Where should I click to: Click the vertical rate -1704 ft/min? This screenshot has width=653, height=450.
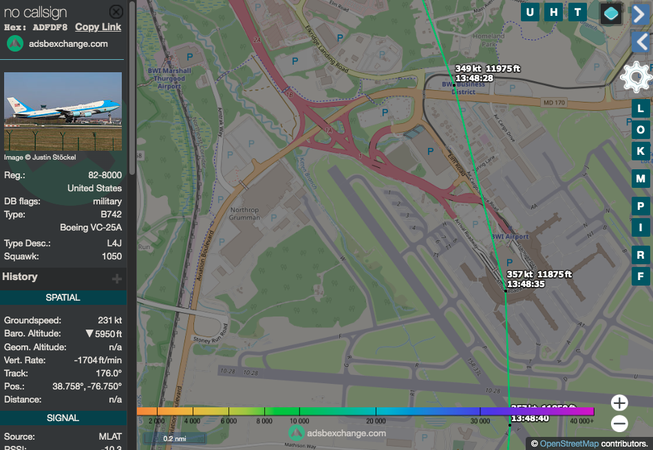point(98,361)
